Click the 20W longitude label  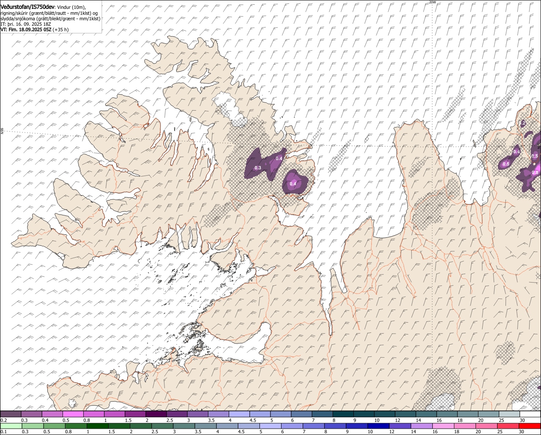click(432, 2)
